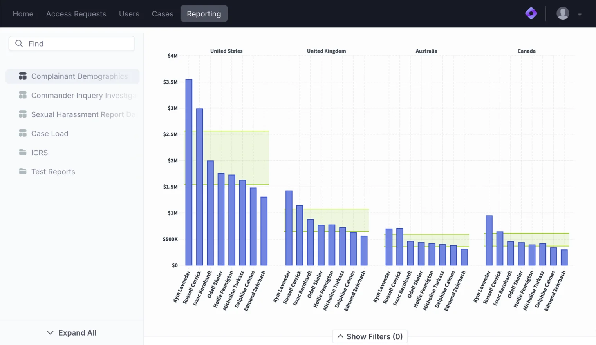Viewport: 596px width, 345px height.
Task: Click the Sexual Harassment Report icon
Action: pos(23,114)
